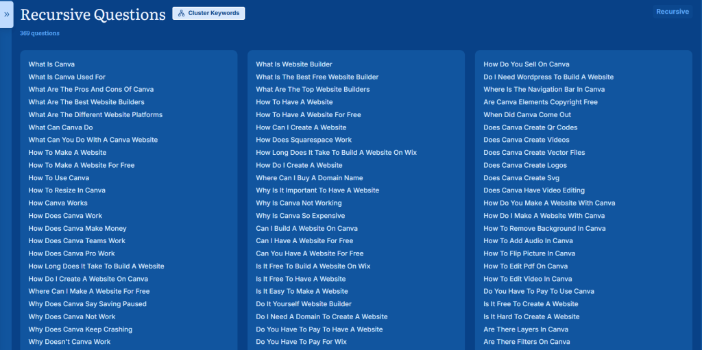The width and height of the screenshot is (702, 350).
Task: Click 'Where Can I Make A Website For Free'
Action: click(89, 291)
